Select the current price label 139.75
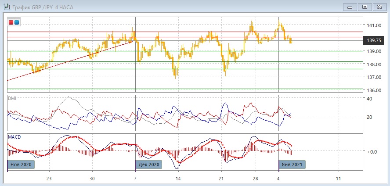Screen dimensions: 390x186 coord(373,41)
